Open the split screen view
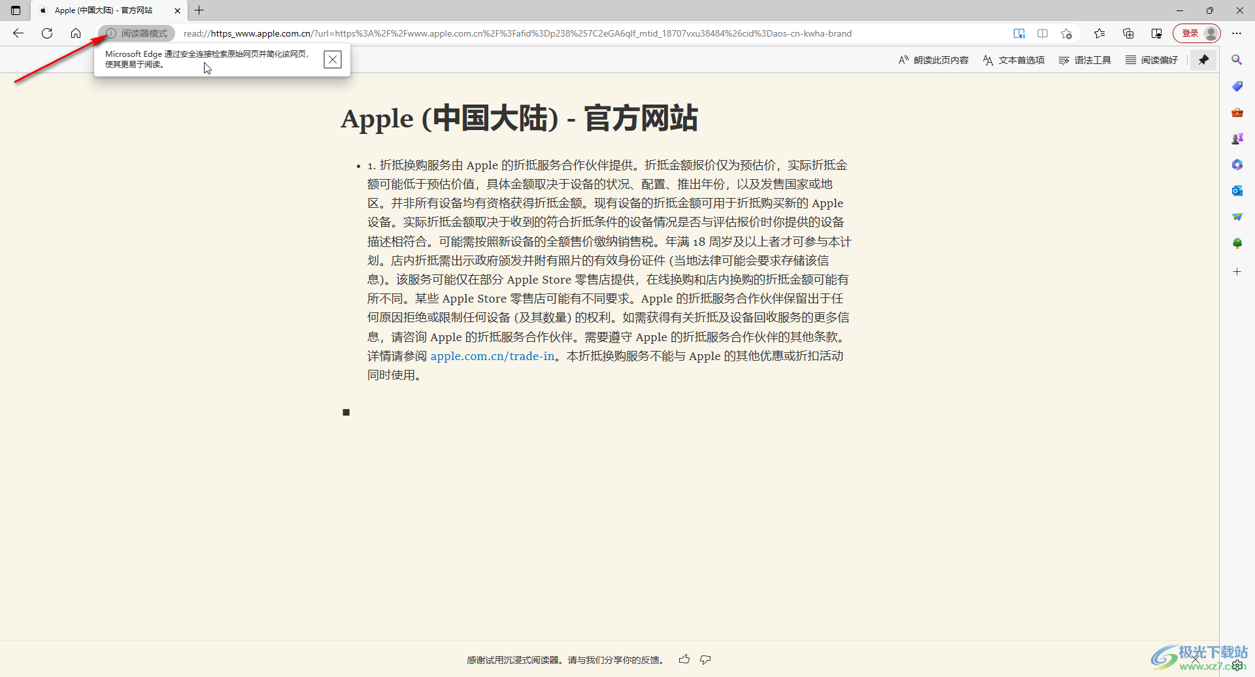Image resolution: width=1255 pixels, height=677 pixels. point(1043,33)
